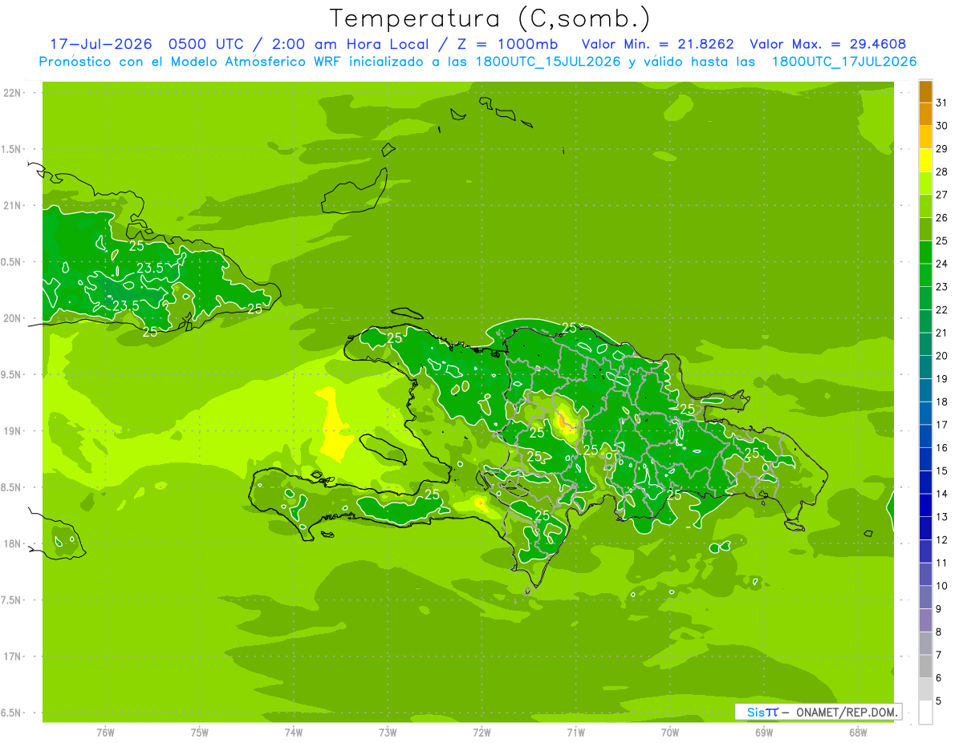Click the gray colorbar swatch between 6 and 7

pos(925,666)
